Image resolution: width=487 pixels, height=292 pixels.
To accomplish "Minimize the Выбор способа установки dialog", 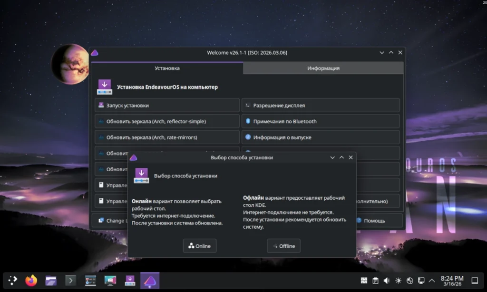I will tap(332, 157).
